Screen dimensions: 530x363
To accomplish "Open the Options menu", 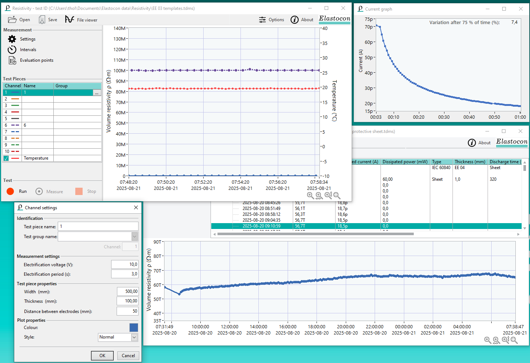I will click(271, 20).
